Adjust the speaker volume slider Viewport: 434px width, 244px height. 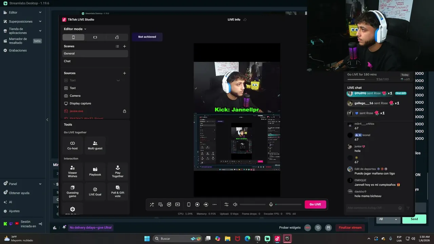pos(253,204)
